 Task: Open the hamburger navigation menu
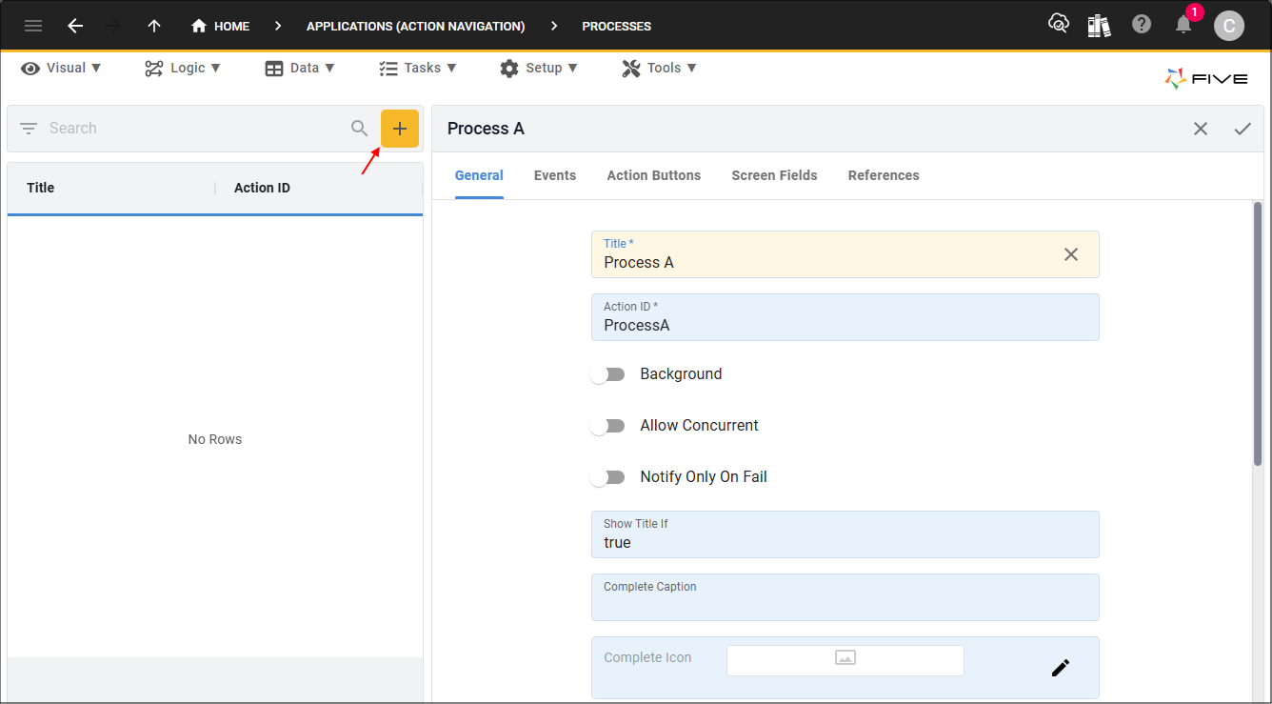(33, 26)
